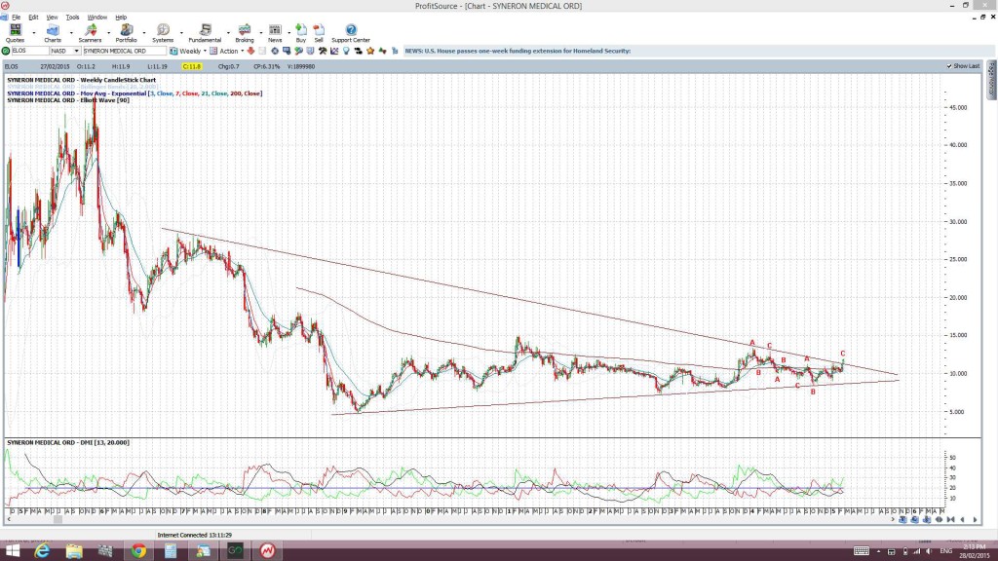
Task: Click the indicator chart icon beside the hammer
Action: (334, 51)
